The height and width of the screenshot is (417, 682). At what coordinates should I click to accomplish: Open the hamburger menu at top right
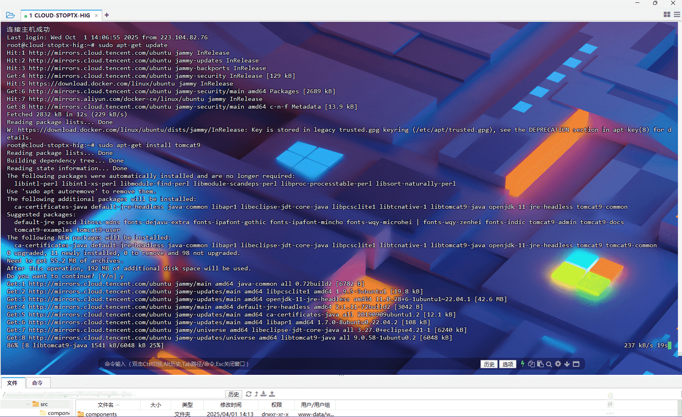click(677, 15)
